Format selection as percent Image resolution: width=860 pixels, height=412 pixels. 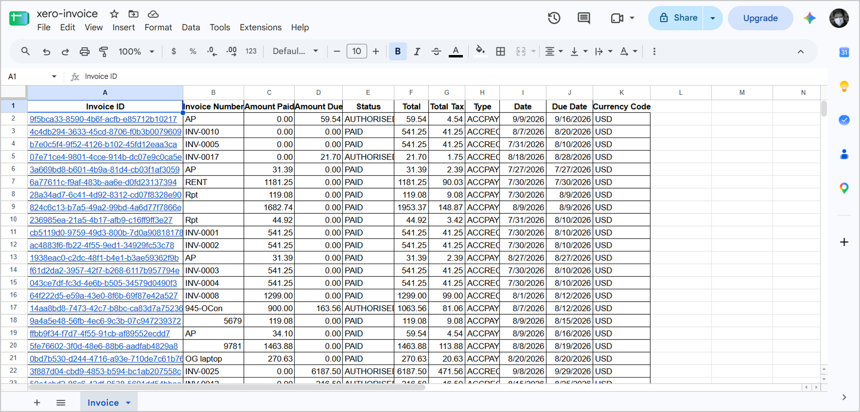[x=193, y=51]
